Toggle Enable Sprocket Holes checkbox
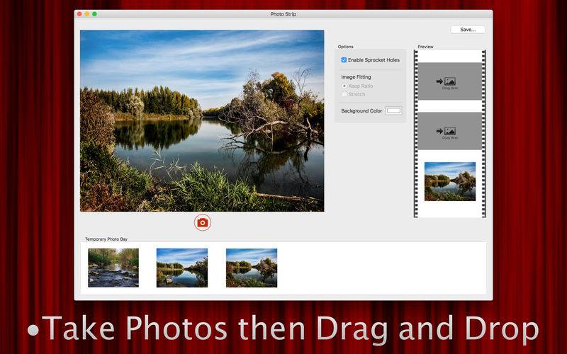The height and width of the screenshot is (354, 567). tap(344, 60)
